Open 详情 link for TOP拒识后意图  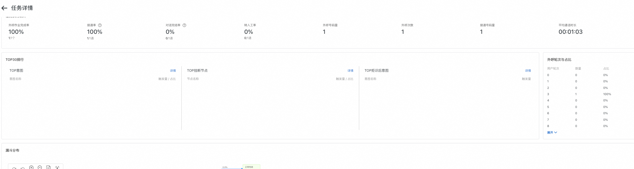tap(528, 71)
